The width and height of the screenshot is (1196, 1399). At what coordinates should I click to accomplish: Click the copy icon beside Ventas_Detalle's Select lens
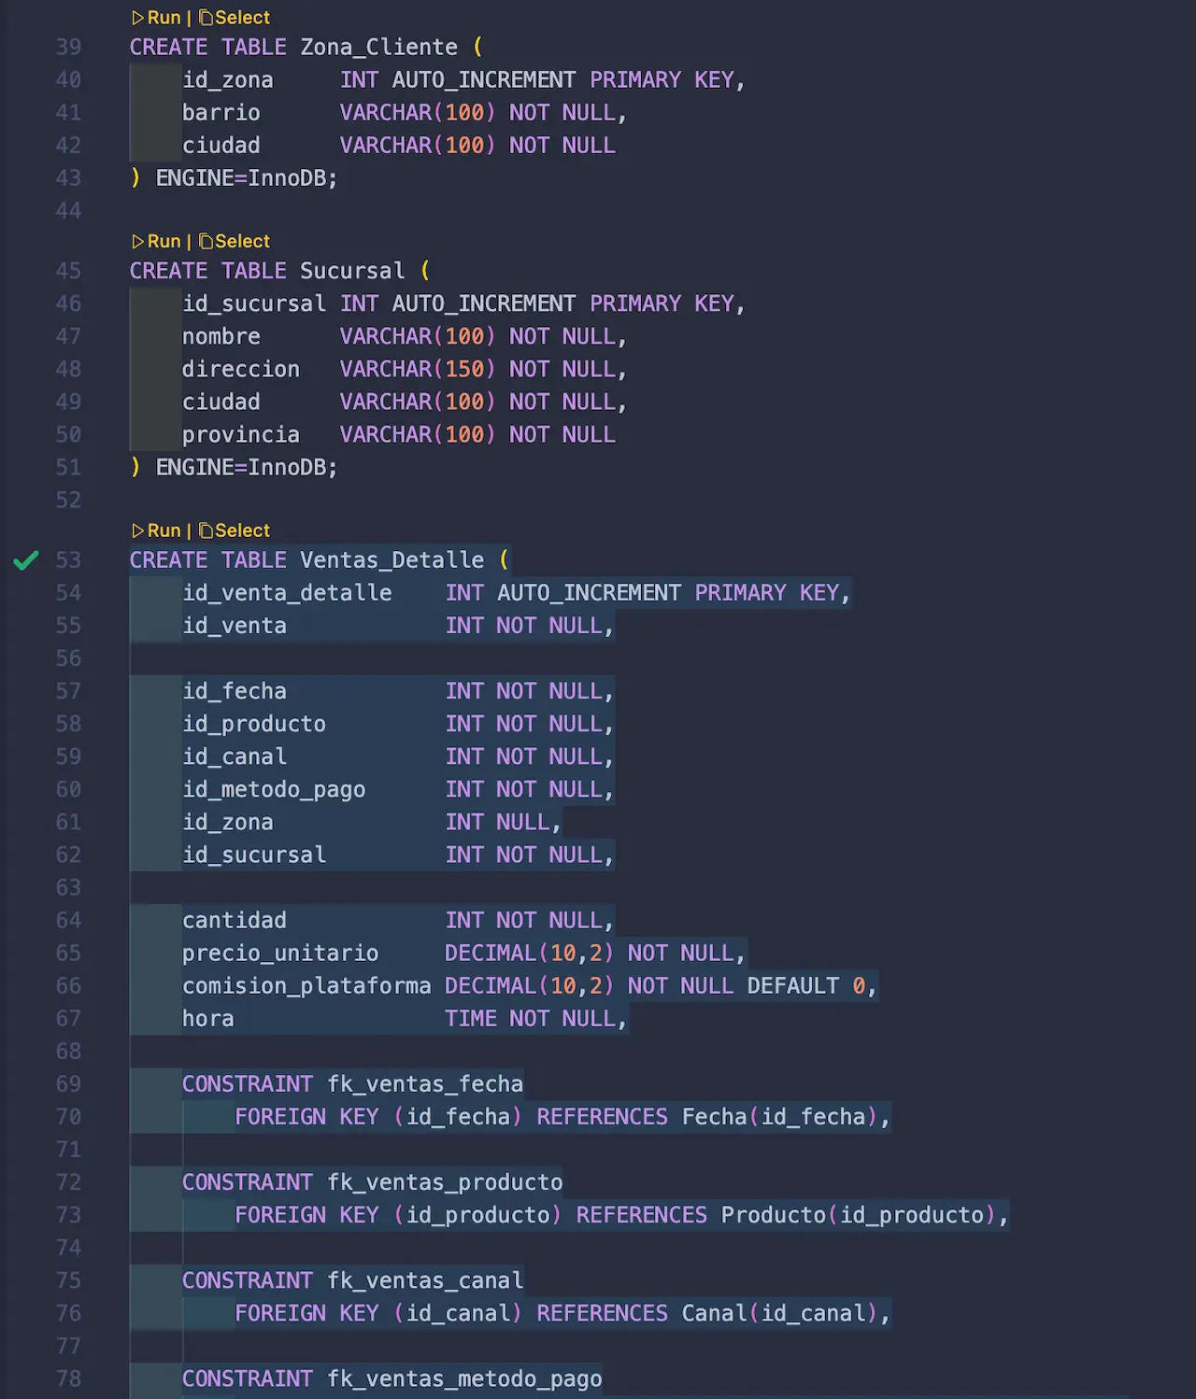(207, 530)
